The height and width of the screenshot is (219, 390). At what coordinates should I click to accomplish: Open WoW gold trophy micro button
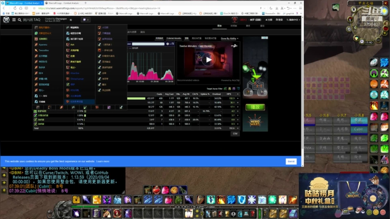[227, 214]
